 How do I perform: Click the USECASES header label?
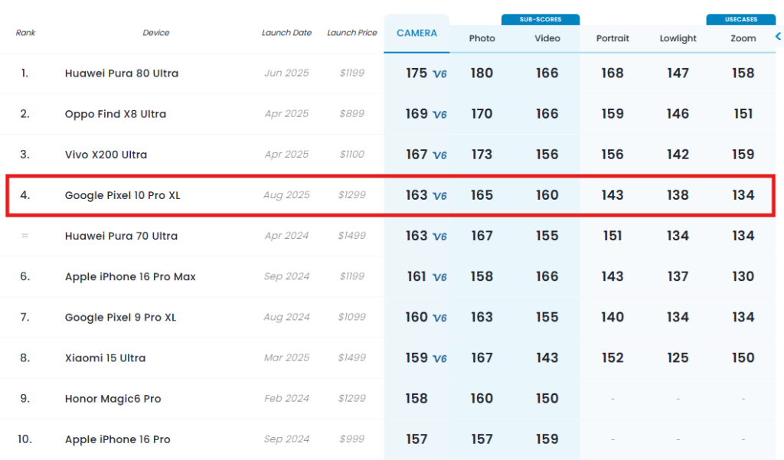[x=741, y=19]
